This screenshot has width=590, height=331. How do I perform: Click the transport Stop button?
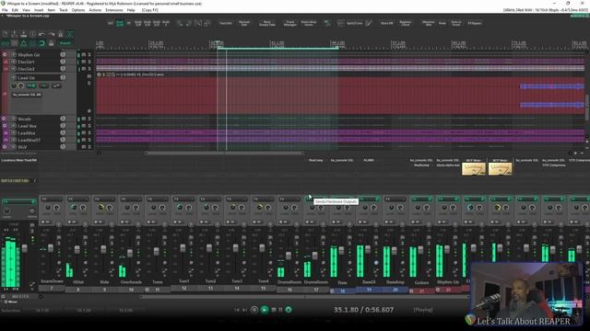click(x=274, y=310)
